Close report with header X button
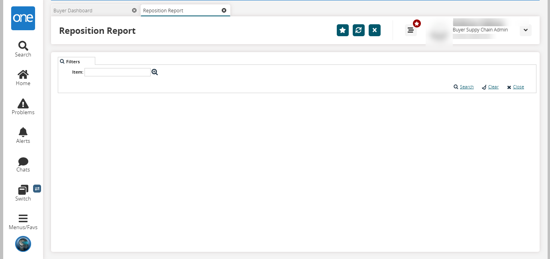This screenshot has height=259, width=550. point(375,30)
